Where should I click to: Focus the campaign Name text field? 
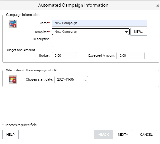[x=100, y=23]
